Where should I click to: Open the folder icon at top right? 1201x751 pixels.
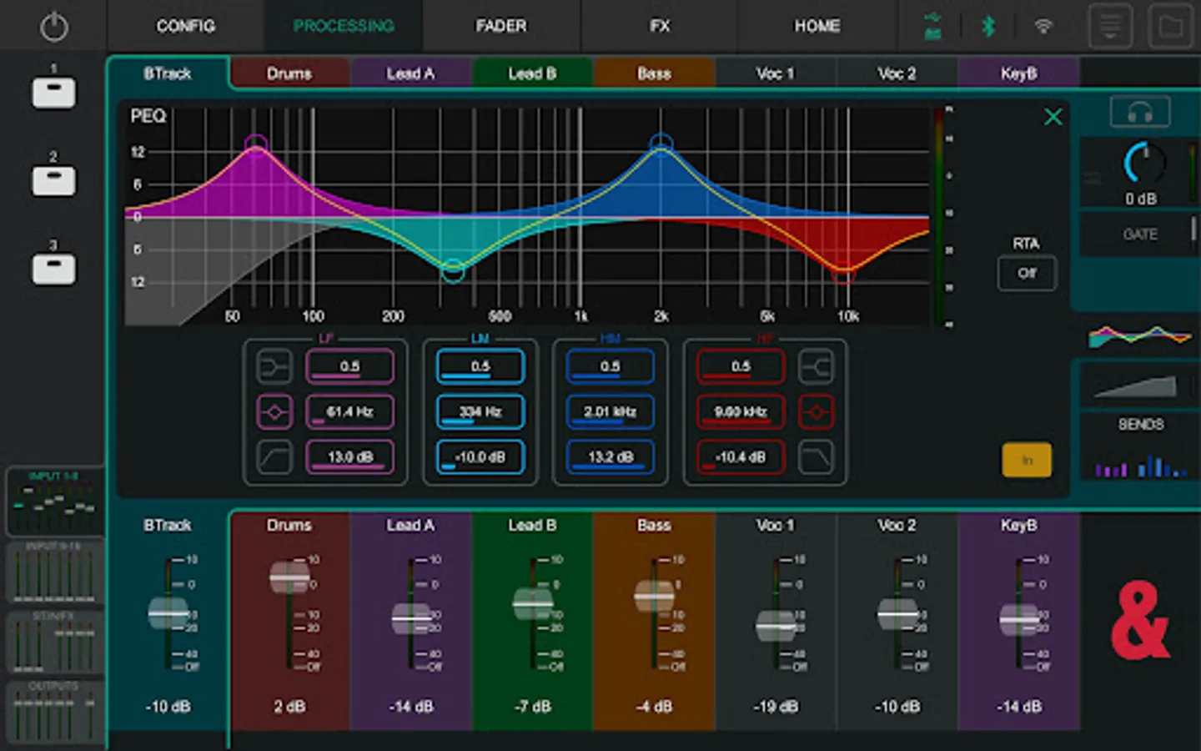(1170, 27)
